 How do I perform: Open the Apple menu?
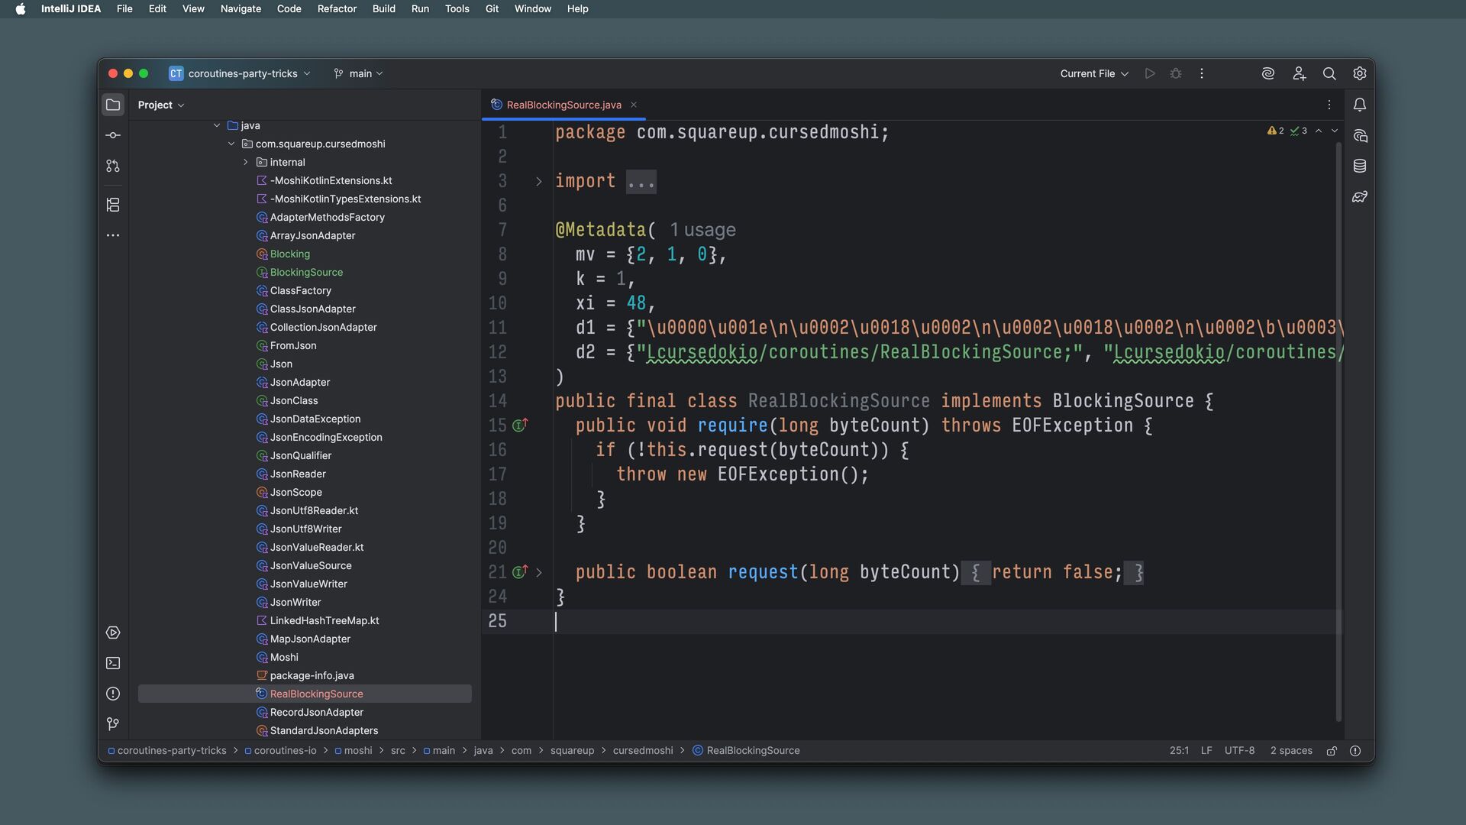pos(21,8)
